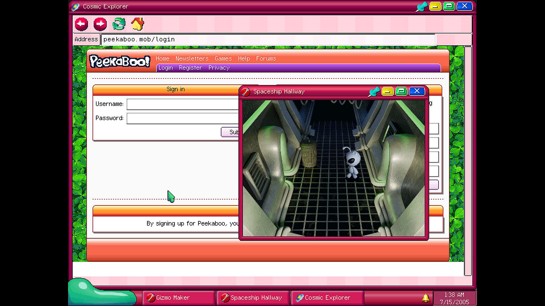The image size is (545, 306).
Task: Open the Games menu item
Action: tap(223, 59)
